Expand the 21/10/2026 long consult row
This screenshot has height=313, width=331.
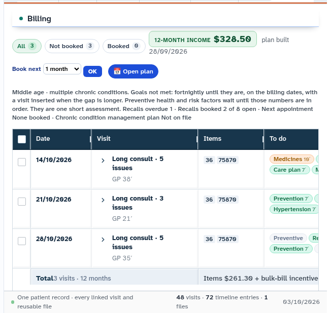103,200
